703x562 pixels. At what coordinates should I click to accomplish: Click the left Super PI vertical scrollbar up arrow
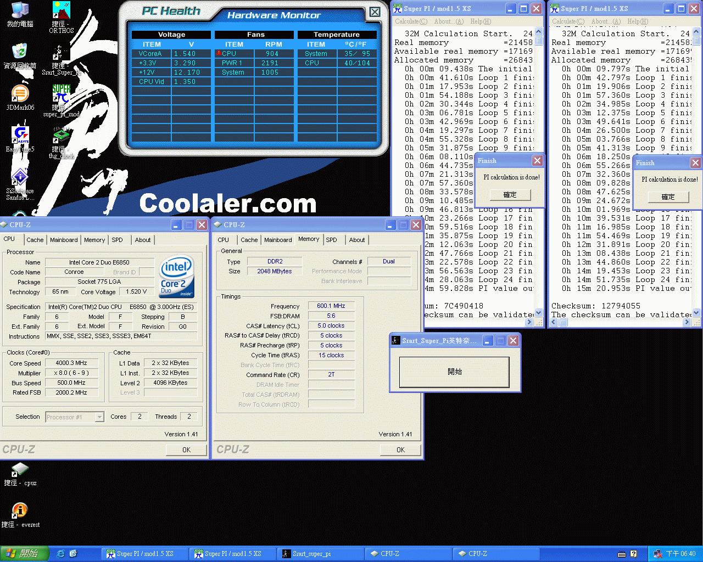(x=538, y=31)
